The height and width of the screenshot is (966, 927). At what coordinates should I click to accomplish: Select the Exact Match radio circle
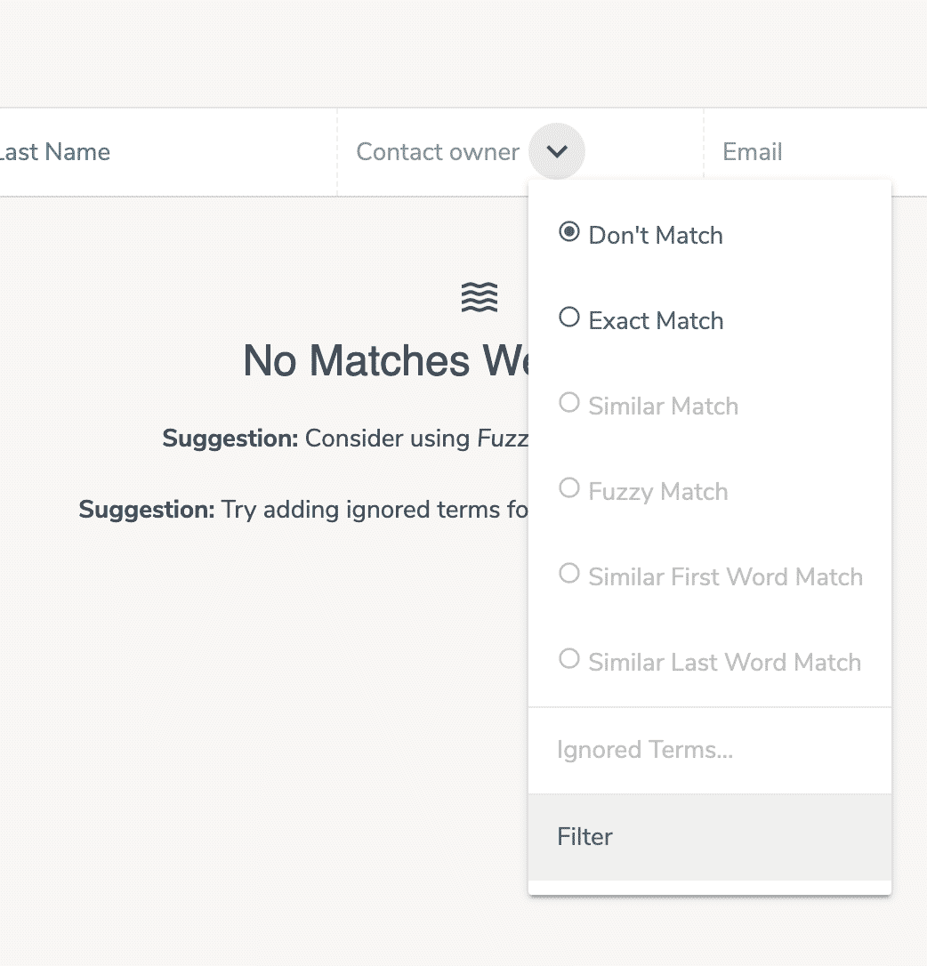568,318
